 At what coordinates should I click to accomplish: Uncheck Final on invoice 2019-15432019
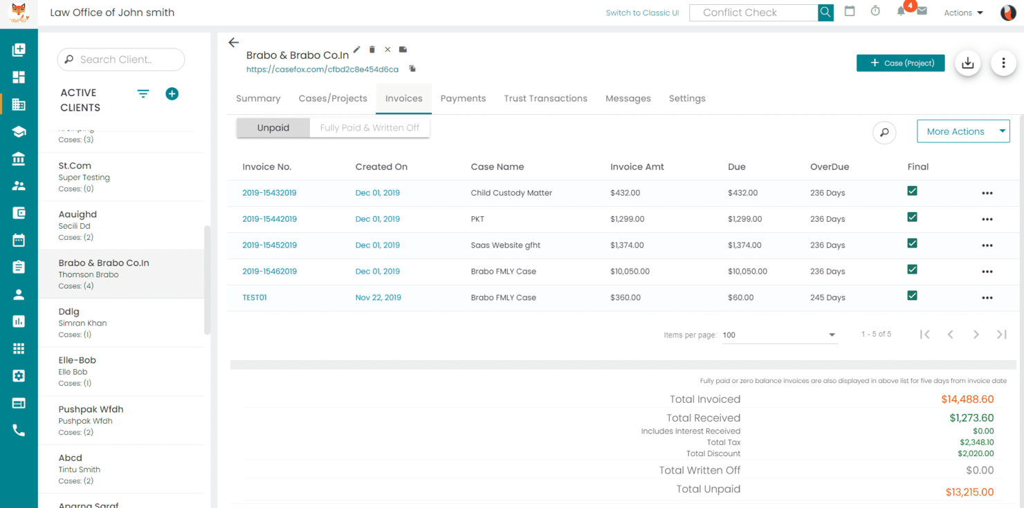click(x=912, y=191)
